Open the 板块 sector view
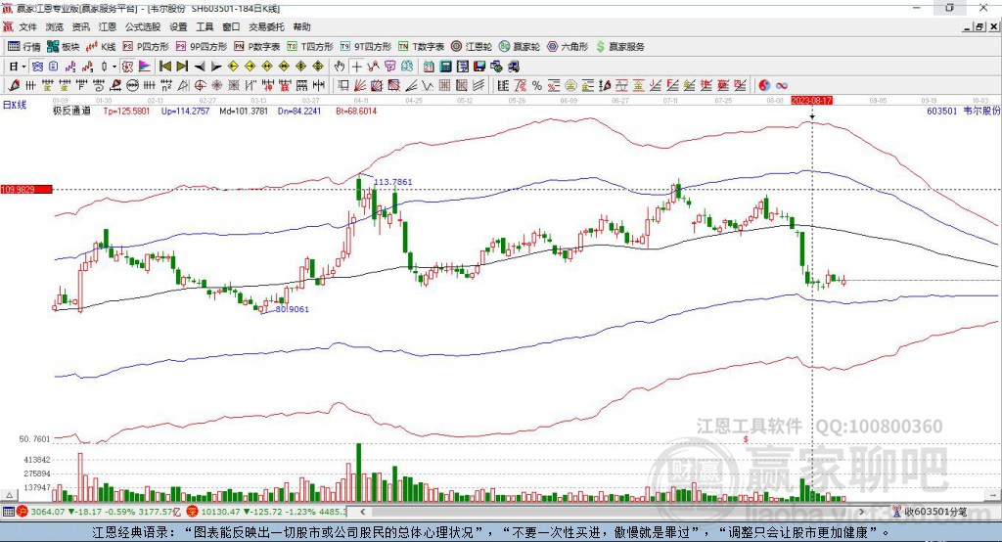Viewport: 1002px width, 542px height. (x=64, y=47)
